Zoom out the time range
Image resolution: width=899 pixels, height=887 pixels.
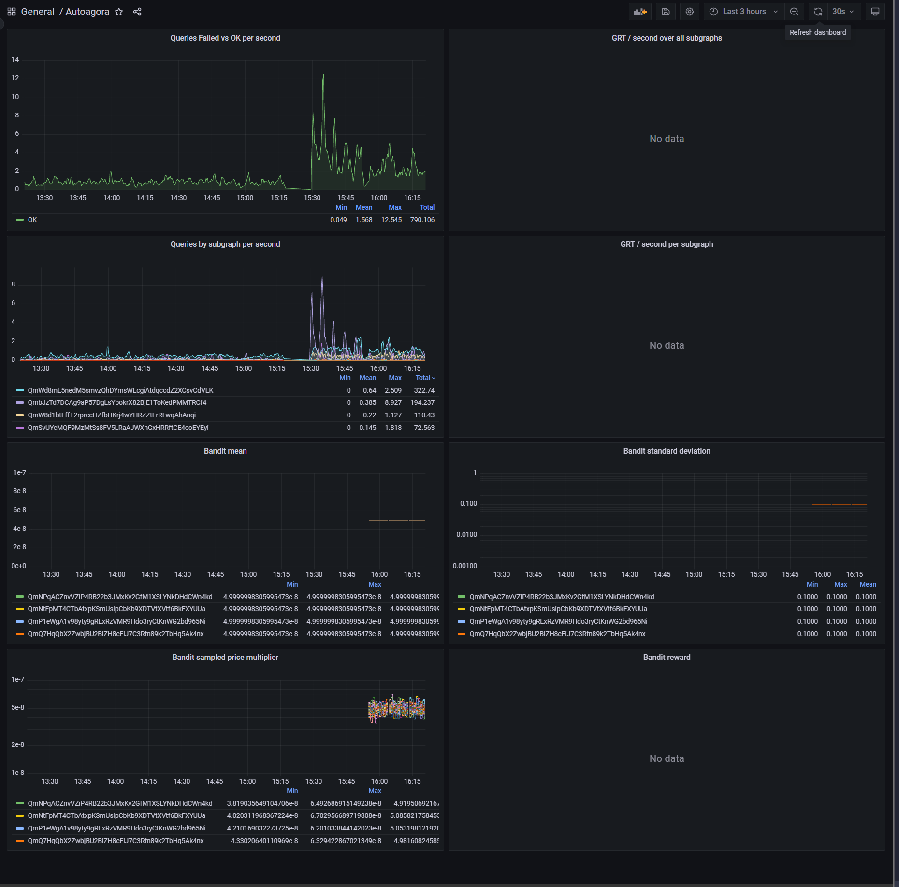click(794, 11)
